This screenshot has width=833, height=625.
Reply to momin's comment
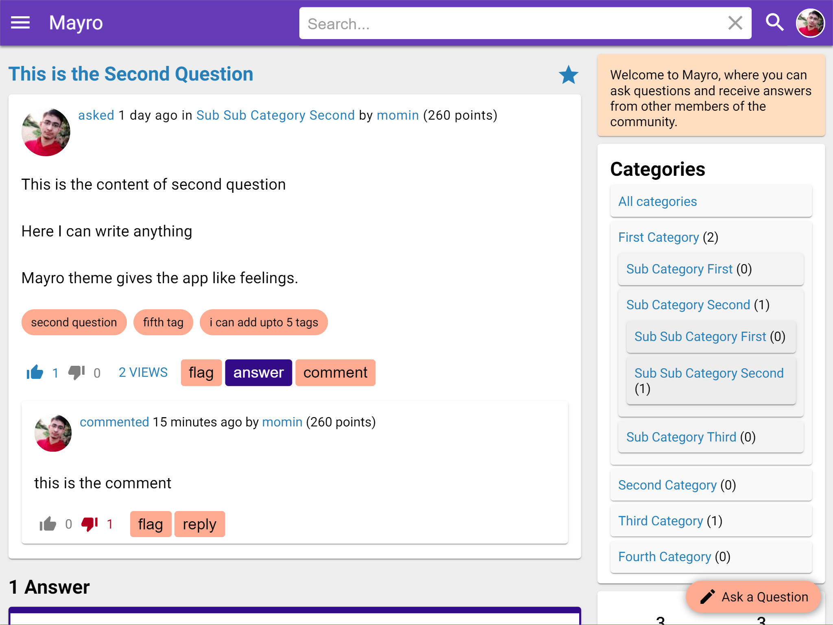click(x=199, y=524)
